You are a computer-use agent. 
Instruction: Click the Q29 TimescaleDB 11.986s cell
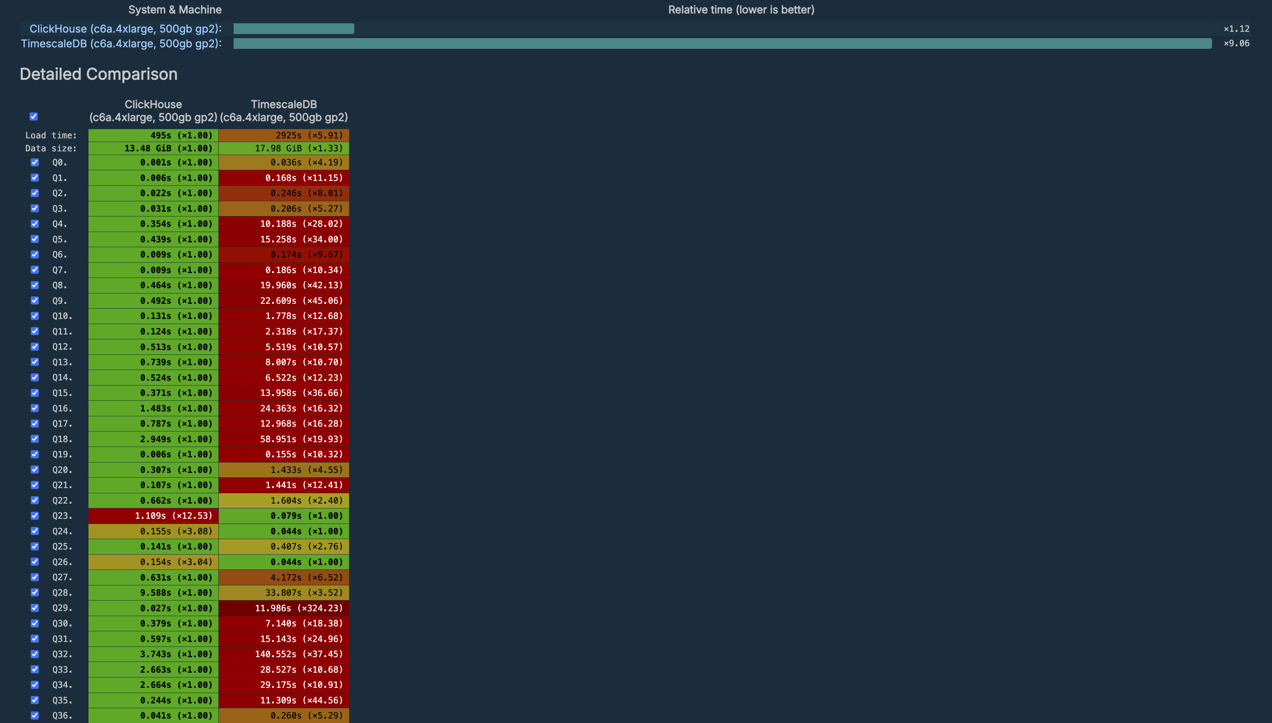pyautogui.click(x=284, y=608)
